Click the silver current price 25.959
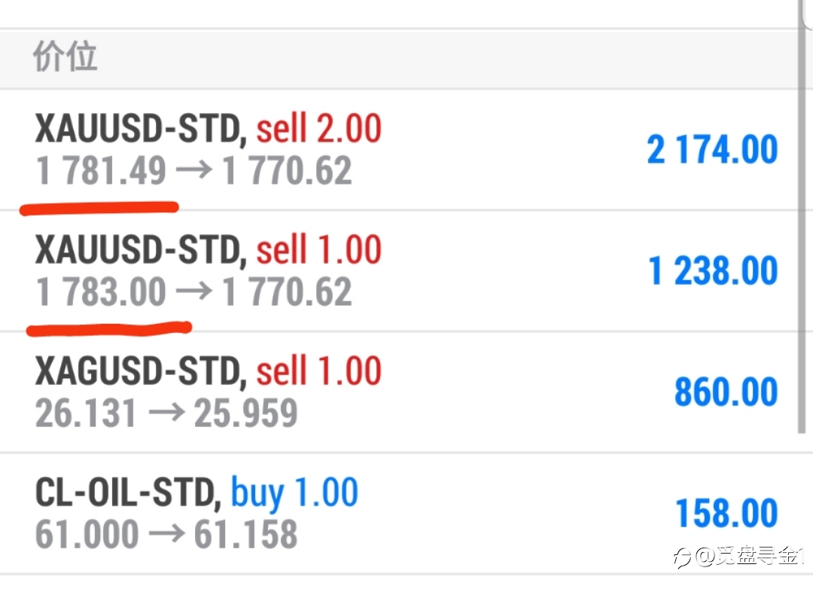 click(245, 413)
